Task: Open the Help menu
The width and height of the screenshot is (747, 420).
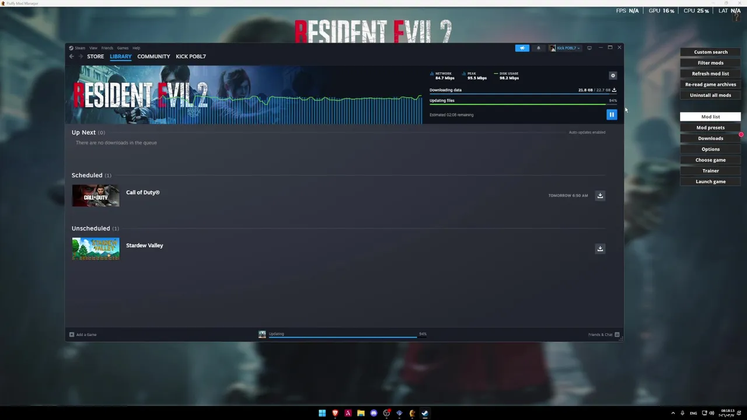Action: (x=136, y=48)
